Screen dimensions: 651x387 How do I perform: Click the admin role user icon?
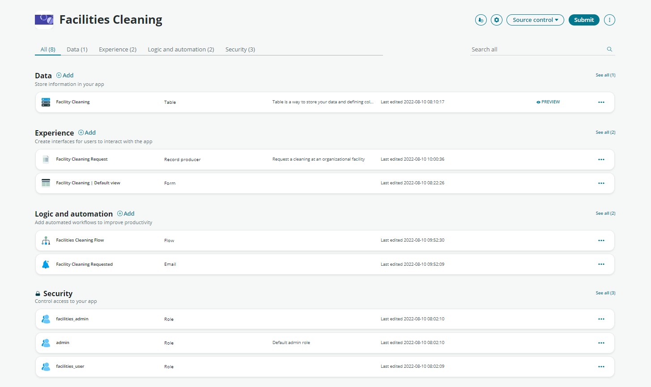tap(46, 343)
